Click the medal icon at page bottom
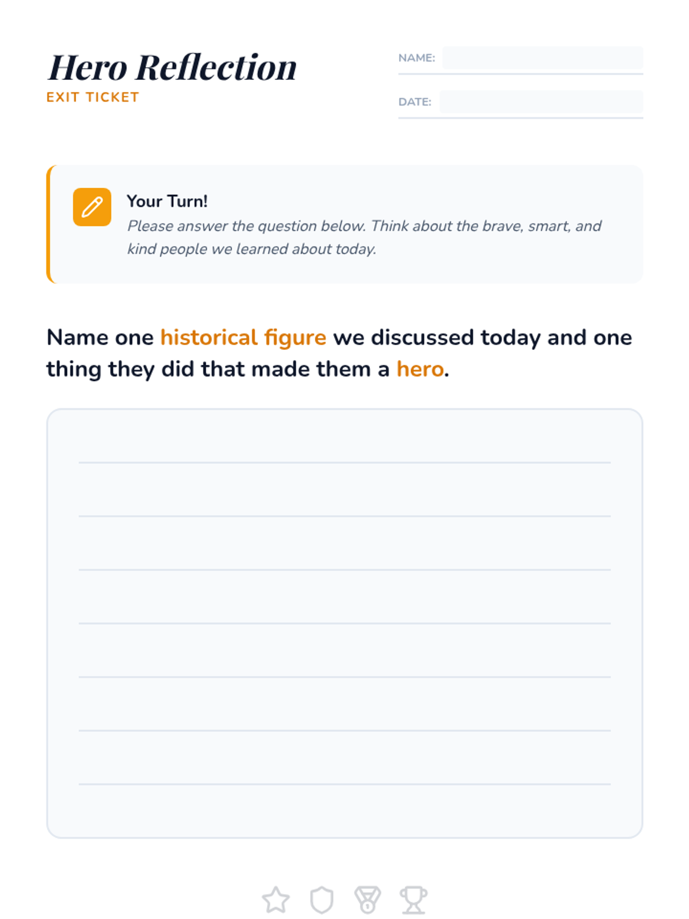 pos(367,899)
